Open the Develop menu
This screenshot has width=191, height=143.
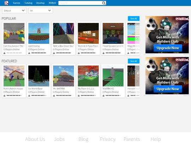tap(40, 3)
